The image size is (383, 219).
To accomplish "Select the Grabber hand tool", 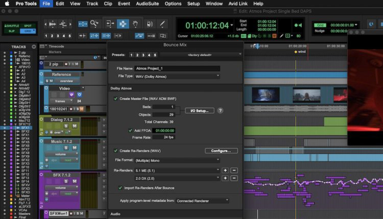I will [x=135, y=23].
